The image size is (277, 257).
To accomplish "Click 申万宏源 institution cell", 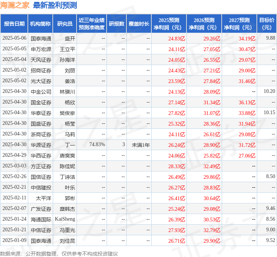I will coord(41,49).
